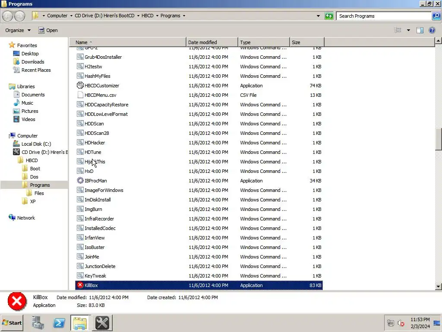Viewport: 442px width, 332px height.
Task: Click the network tray icon
Action: [x=390, y=322]
